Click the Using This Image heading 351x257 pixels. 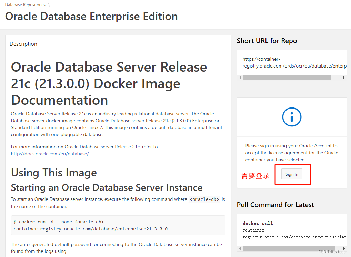coord(53,173)
